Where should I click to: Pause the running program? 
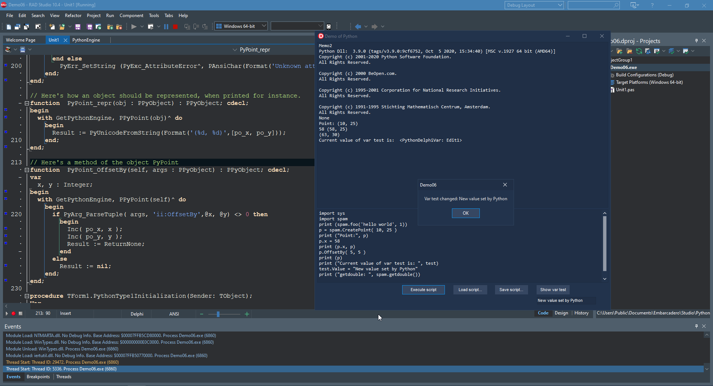(x=166, y=27)
